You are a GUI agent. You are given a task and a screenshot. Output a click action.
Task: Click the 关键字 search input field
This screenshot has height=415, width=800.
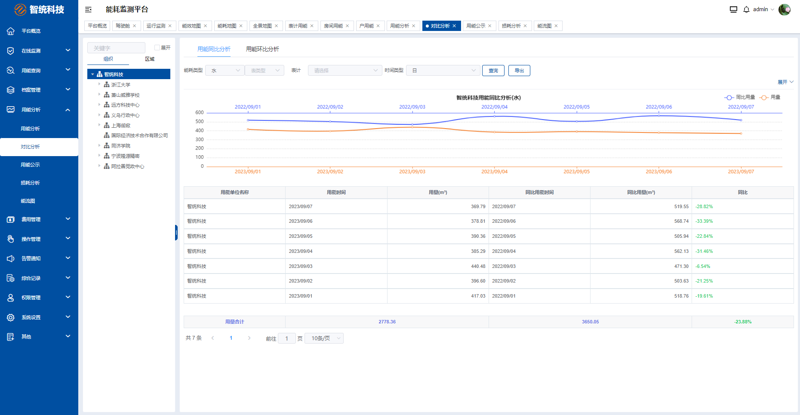click(116, 48)
